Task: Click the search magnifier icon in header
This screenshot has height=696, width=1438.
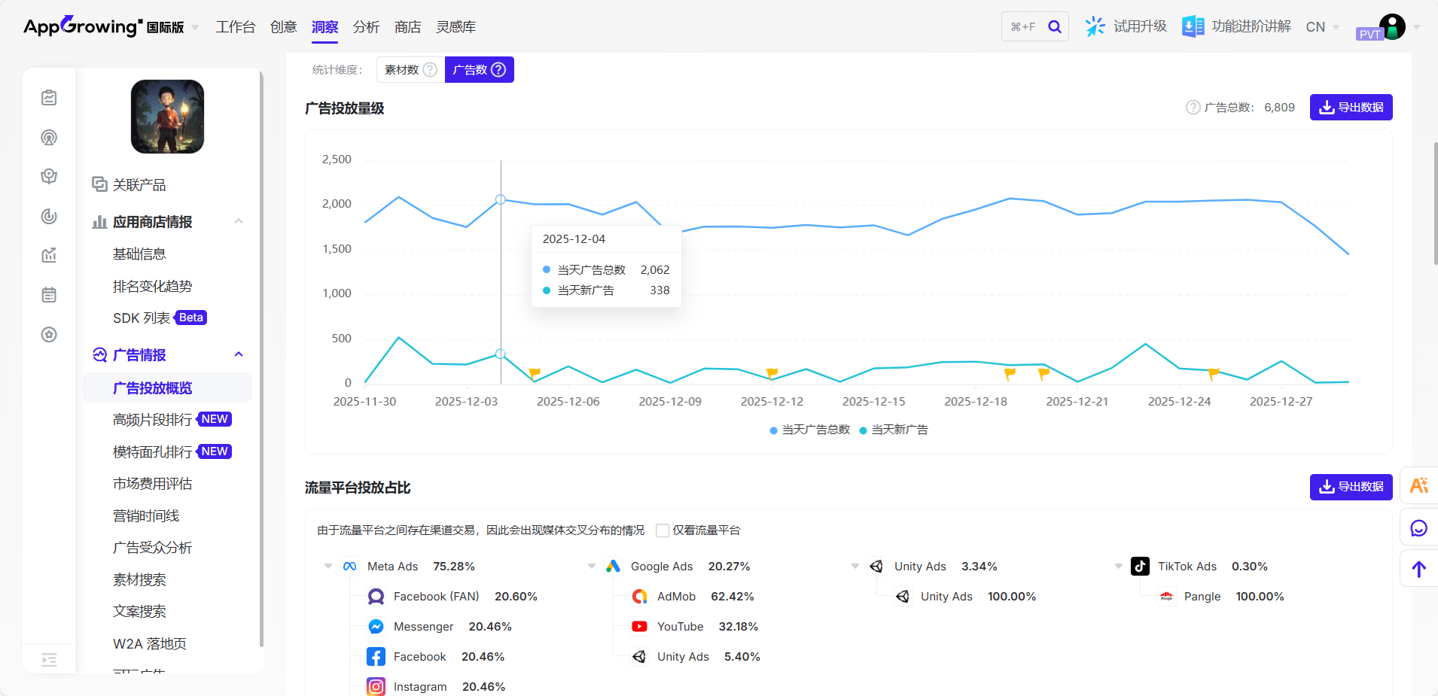Action: (x=1054, y=27)
